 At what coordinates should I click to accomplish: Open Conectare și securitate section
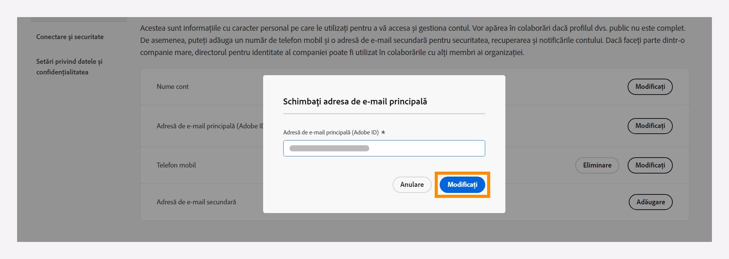tap(69, 37)
